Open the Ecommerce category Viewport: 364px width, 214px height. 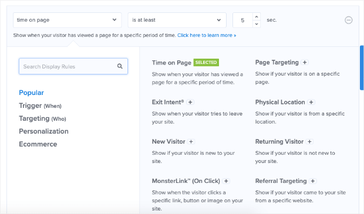click(x=38, y=144)
